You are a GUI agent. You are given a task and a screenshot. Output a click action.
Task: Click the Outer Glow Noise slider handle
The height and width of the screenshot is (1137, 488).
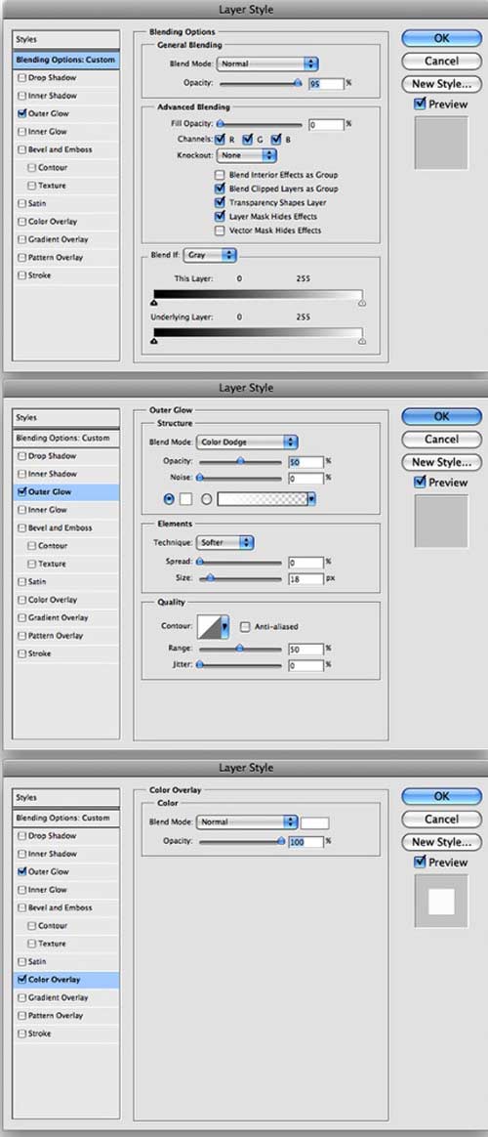click(x=200, y=477)
